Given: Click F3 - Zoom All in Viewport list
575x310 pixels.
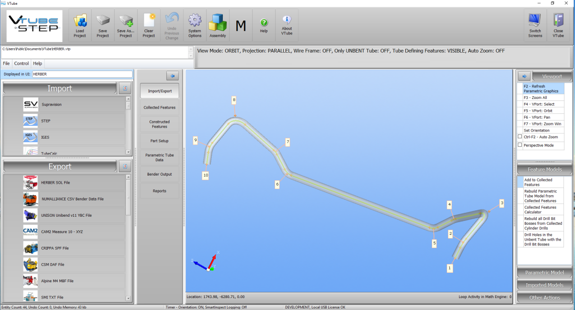Looking at the screenshot, I should tap(535, 98).
